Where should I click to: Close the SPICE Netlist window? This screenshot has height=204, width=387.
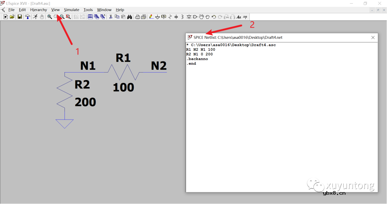373,37
